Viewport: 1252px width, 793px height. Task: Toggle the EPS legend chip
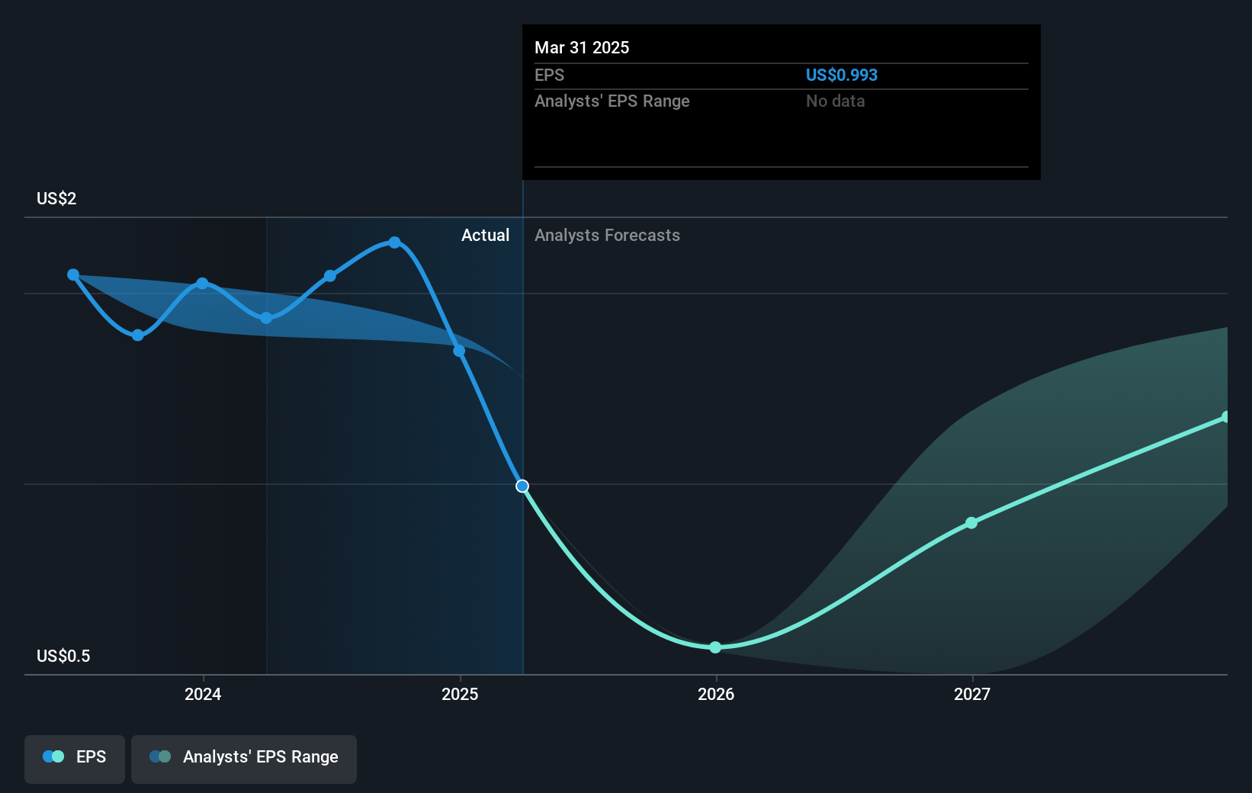tap(74, 758)
